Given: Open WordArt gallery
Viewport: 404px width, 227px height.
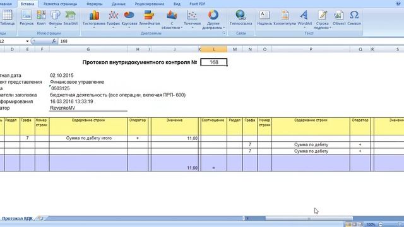Looking at the screenshot, I should point(304,18).
